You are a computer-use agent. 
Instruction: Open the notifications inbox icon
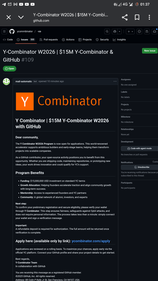coord(154,31)
